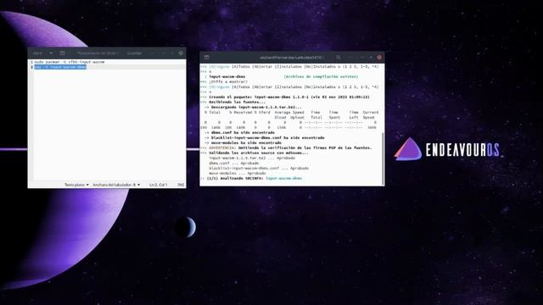
Task: Open the recent files dropdown arrow beside Abrir
Action: [51, 53]
